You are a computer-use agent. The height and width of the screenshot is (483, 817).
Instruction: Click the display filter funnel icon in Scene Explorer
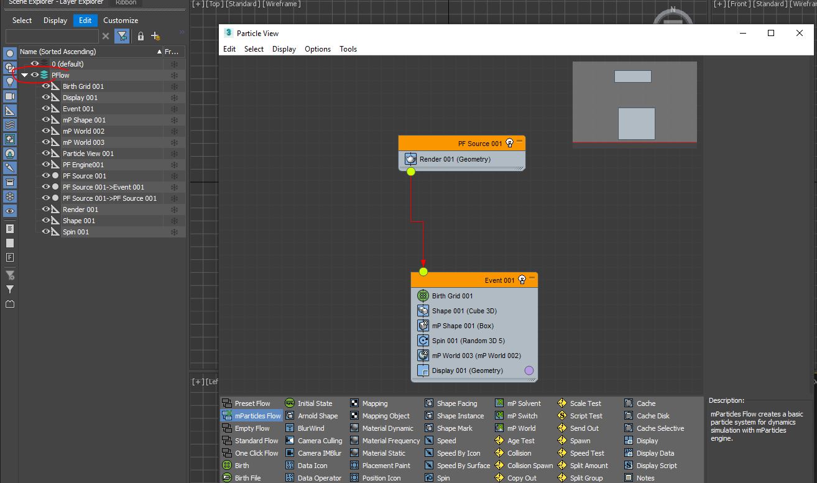(x=122, y=36)
